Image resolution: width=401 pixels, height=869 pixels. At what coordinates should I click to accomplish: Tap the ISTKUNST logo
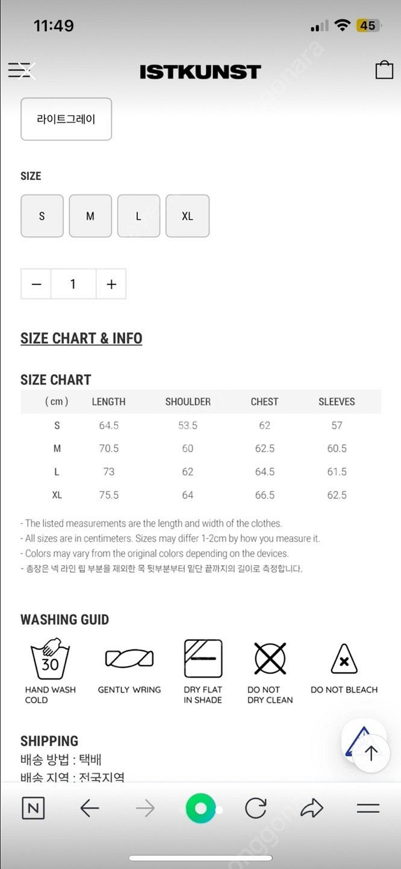pos(200,72)
